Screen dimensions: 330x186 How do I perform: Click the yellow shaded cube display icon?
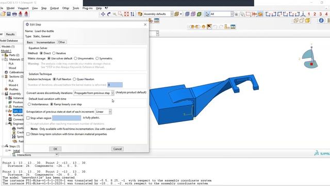click(x=307, y=21)
